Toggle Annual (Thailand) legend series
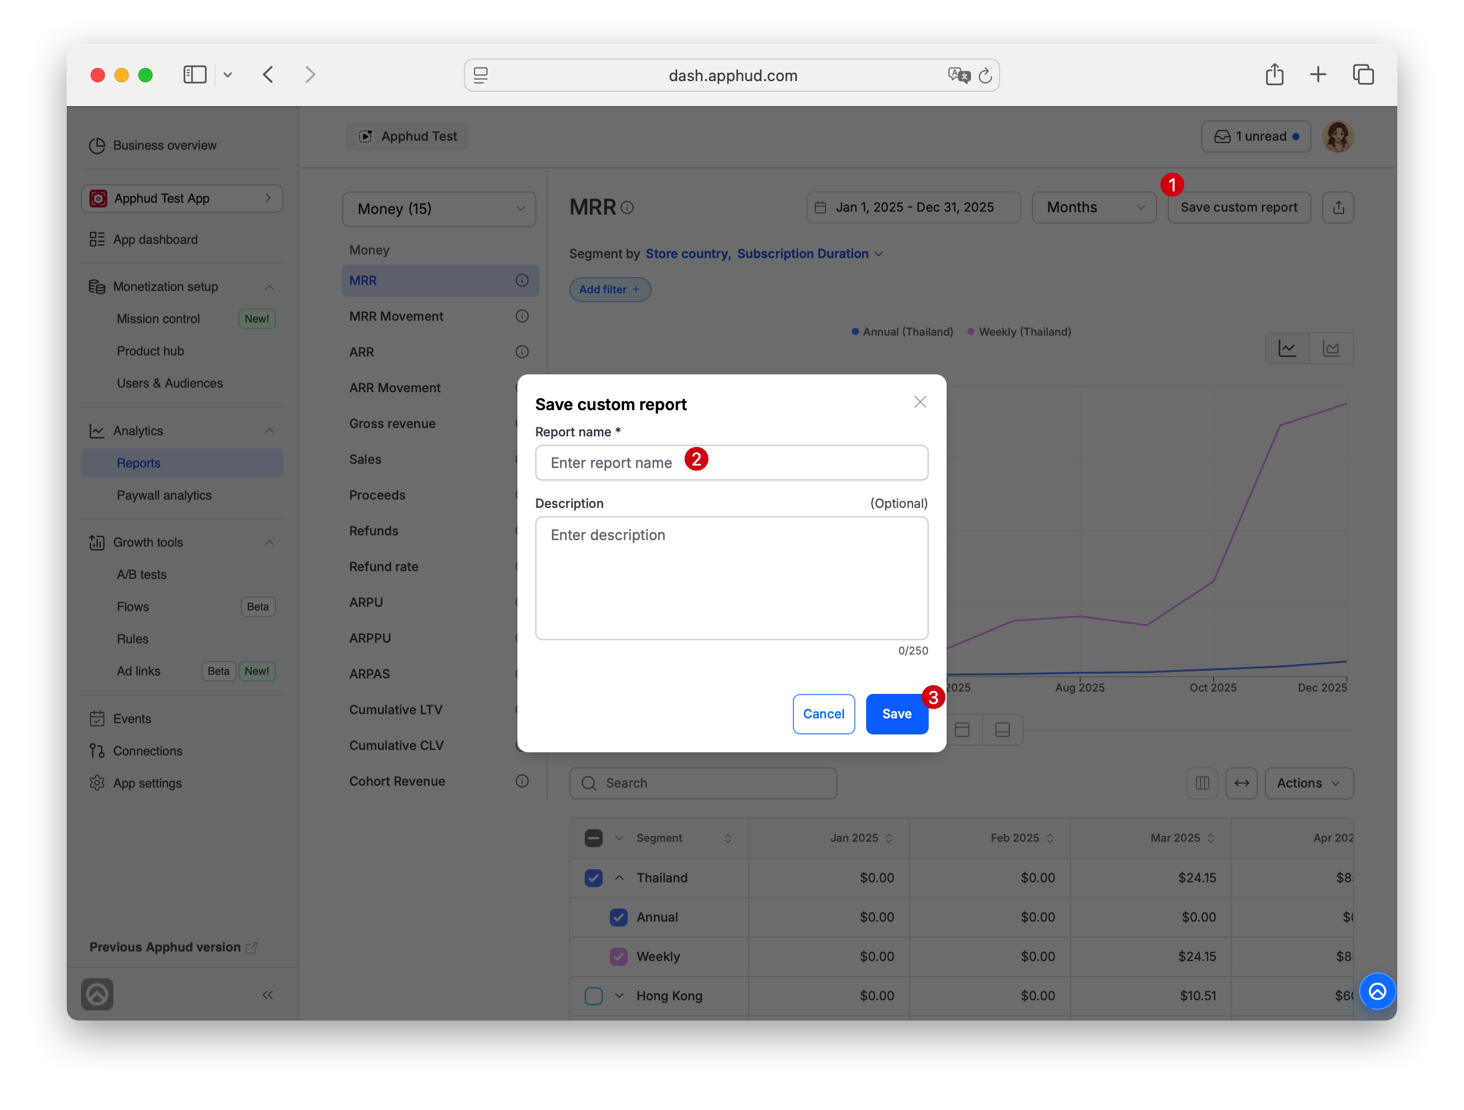This screenshot has width=1464, height=1110. [901, 331]
